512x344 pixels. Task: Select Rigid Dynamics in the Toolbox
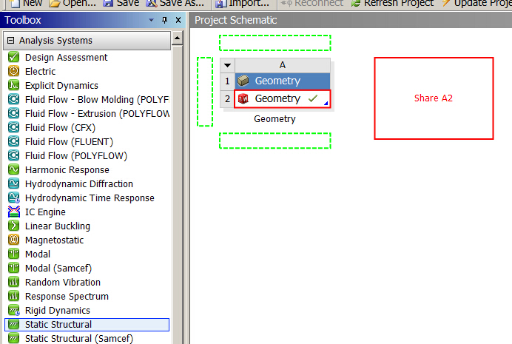coord(58,310)
